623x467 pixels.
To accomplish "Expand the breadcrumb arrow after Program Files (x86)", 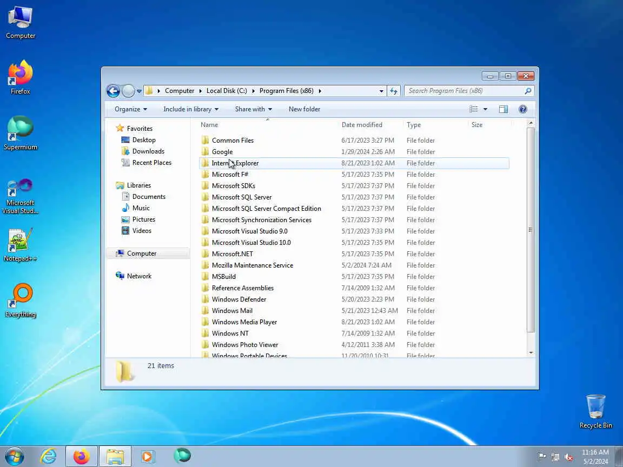I will 320,91.
